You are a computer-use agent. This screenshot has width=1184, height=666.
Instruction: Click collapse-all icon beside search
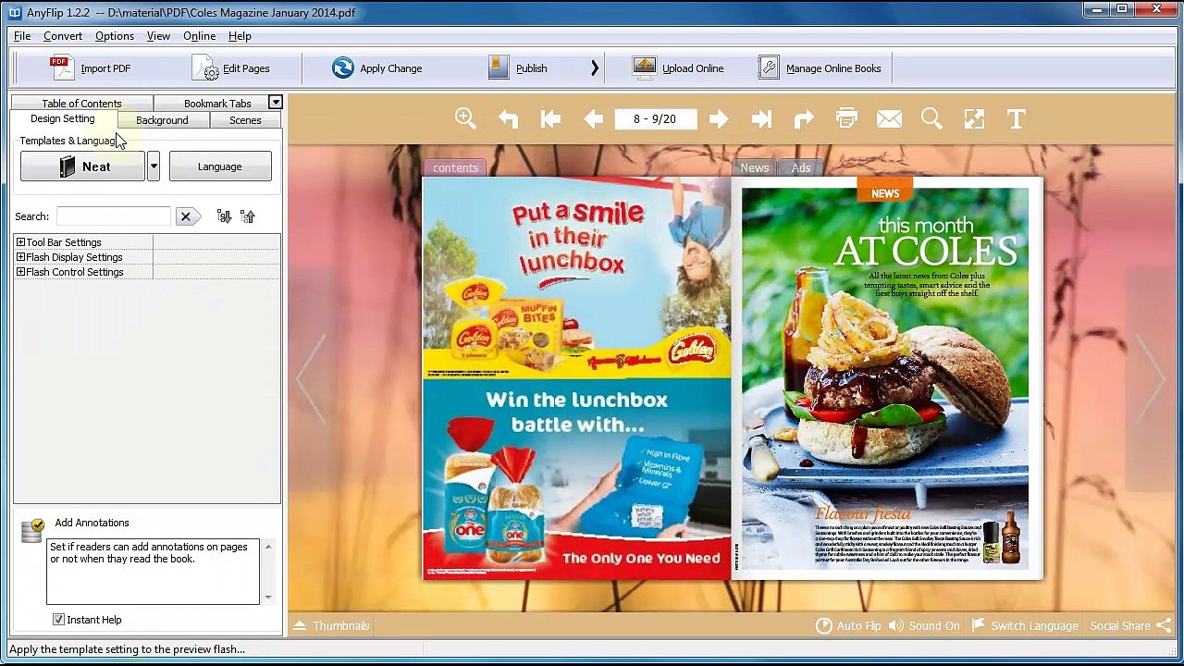coord(247,216)
